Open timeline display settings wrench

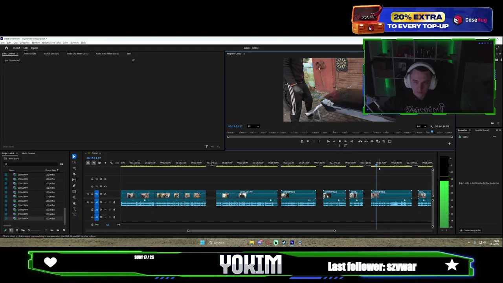[111, 163]
